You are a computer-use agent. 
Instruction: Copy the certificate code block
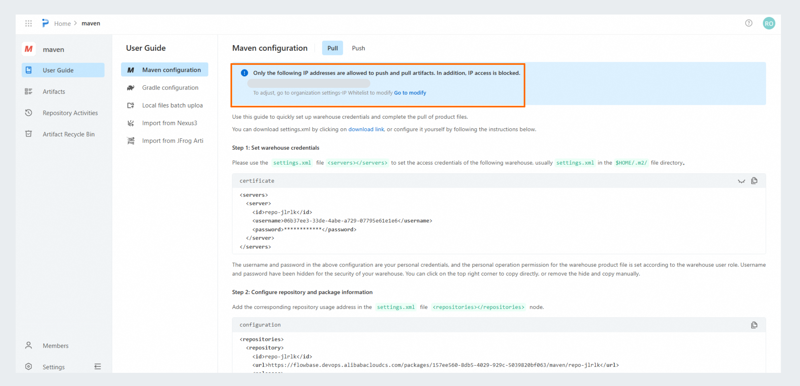[754, 181]
